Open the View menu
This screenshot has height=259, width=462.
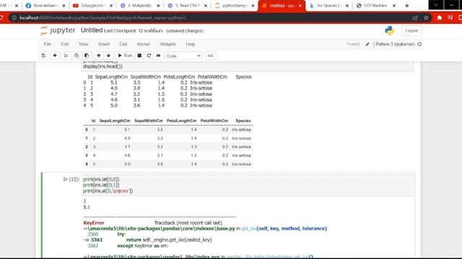(84, 44)
